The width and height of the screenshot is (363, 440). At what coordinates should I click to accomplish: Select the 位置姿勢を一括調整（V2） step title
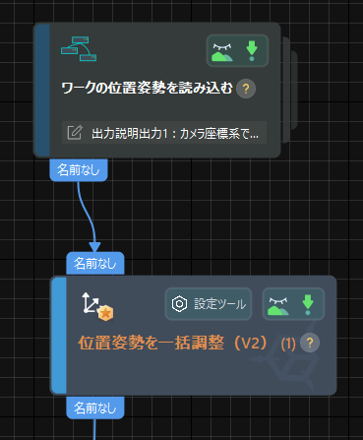[173, 344]
